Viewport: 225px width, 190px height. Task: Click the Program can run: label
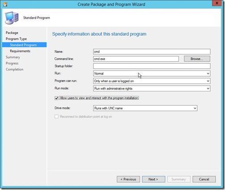click(66, 81)
